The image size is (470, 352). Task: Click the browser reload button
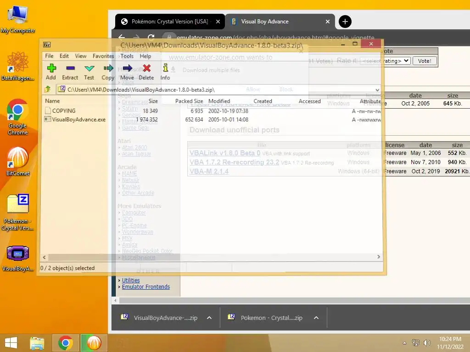tap(151, 37)
